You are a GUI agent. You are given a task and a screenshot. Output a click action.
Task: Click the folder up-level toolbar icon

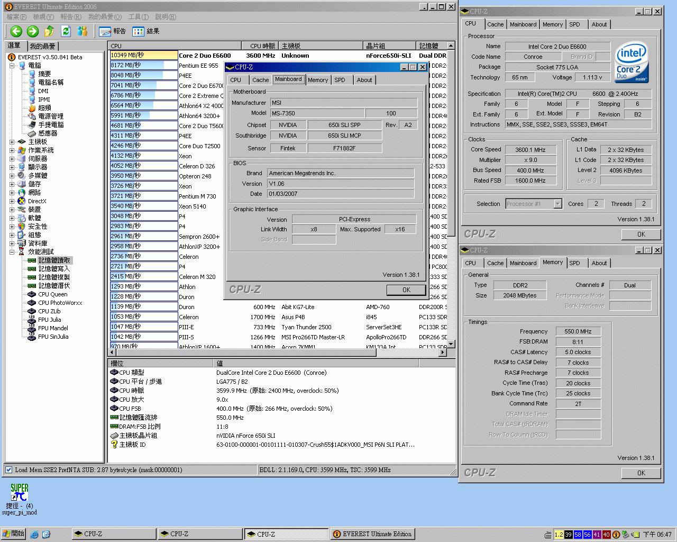pyautogui.click(x=49, y=31)
